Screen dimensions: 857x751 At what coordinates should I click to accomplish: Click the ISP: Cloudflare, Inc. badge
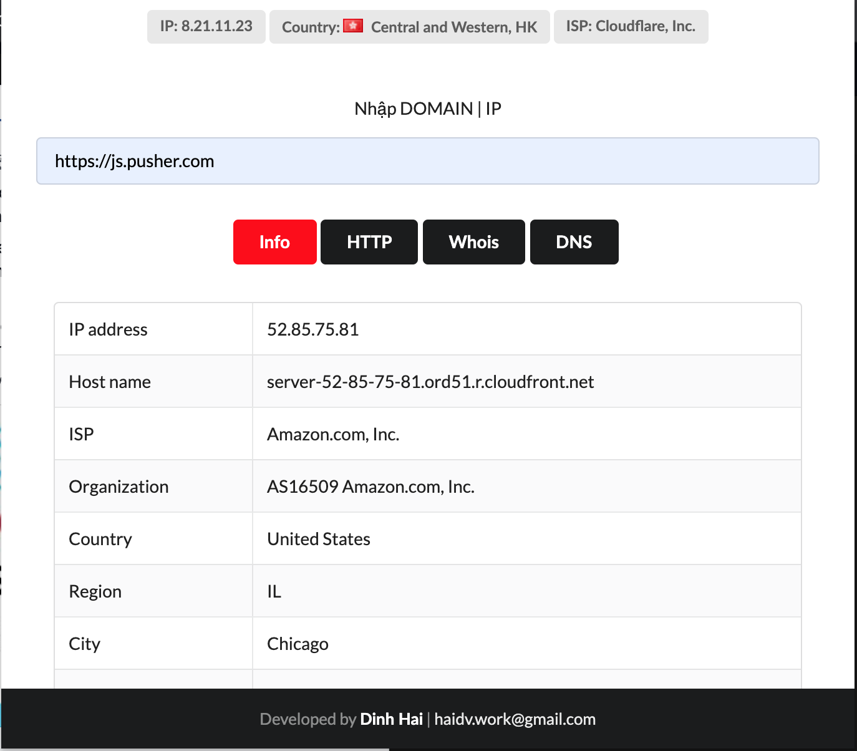coord(631,26)
